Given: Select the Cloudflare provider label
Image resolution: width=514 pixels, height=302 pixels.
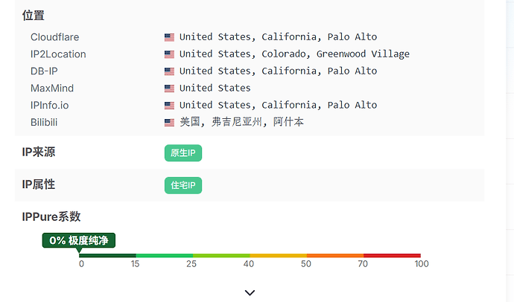Looking at the screenshot, I should pos(54,37).
